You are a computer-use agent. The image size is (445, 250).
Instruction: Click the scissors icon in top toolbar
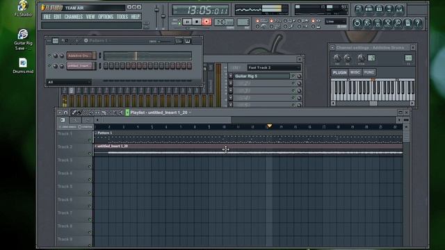tap(387, 23)
